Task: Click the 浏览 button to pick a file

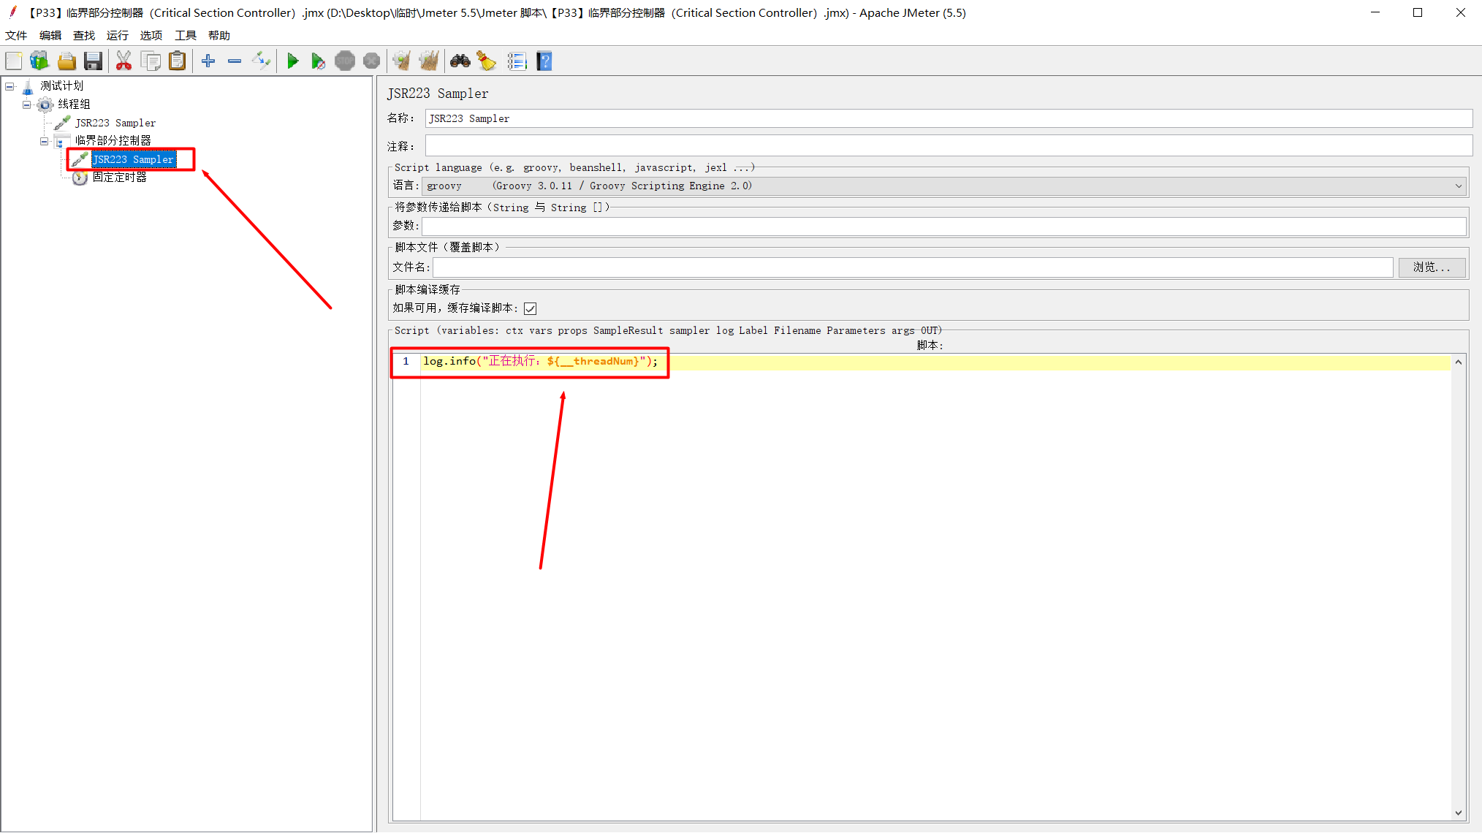Action: pos(1432,267)
